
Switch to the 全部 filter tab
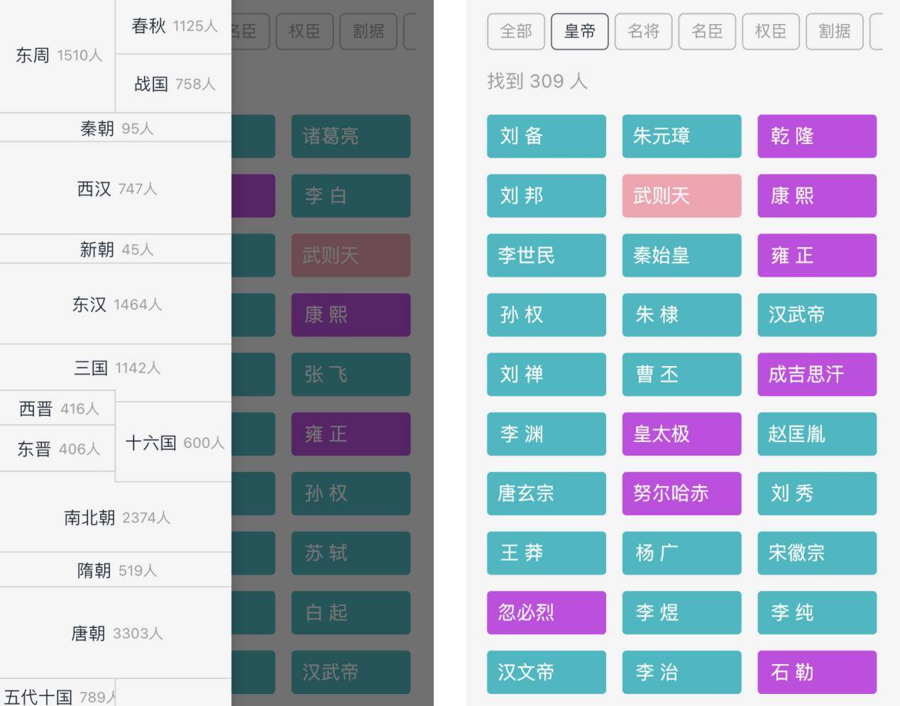point(516,31)
